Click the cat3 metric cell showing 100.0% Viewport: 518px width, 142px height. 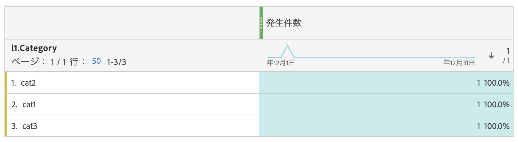pyautogui.click(x=386, y=126)
